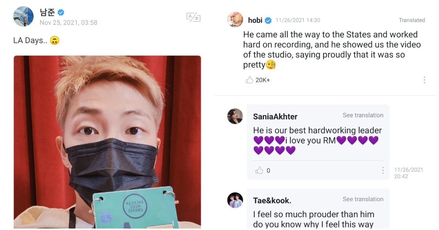This screenshot has width=439, height=230.
Task: Open more options for hobi's comment
Action: pos(424,80)
